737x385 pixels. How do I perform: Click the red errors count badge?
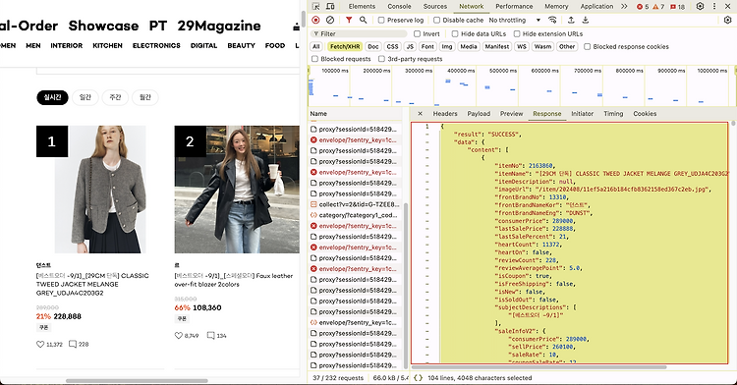(x=643, y=7)
